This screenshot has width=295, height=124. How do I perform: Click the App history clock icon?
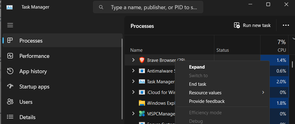coord(10,71)
